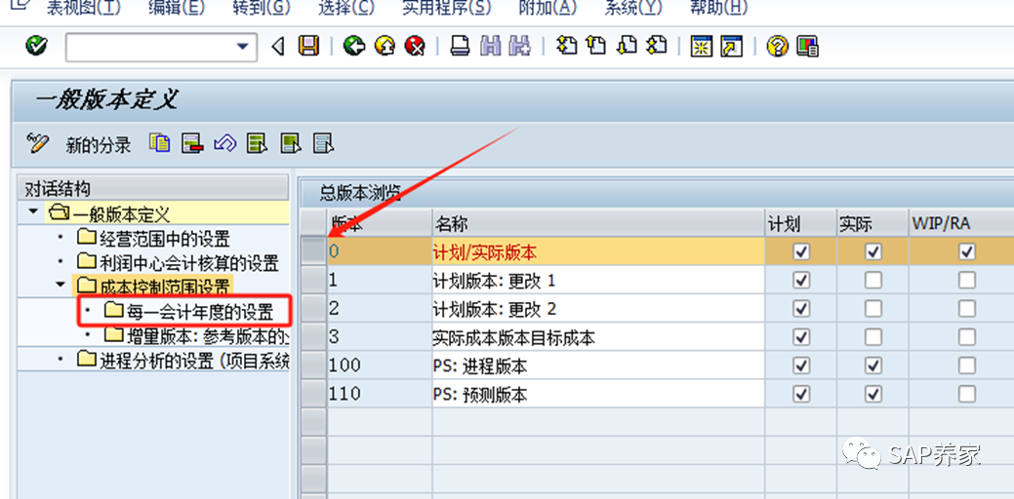Click the WIP/RA column header

tap(961, 224)
